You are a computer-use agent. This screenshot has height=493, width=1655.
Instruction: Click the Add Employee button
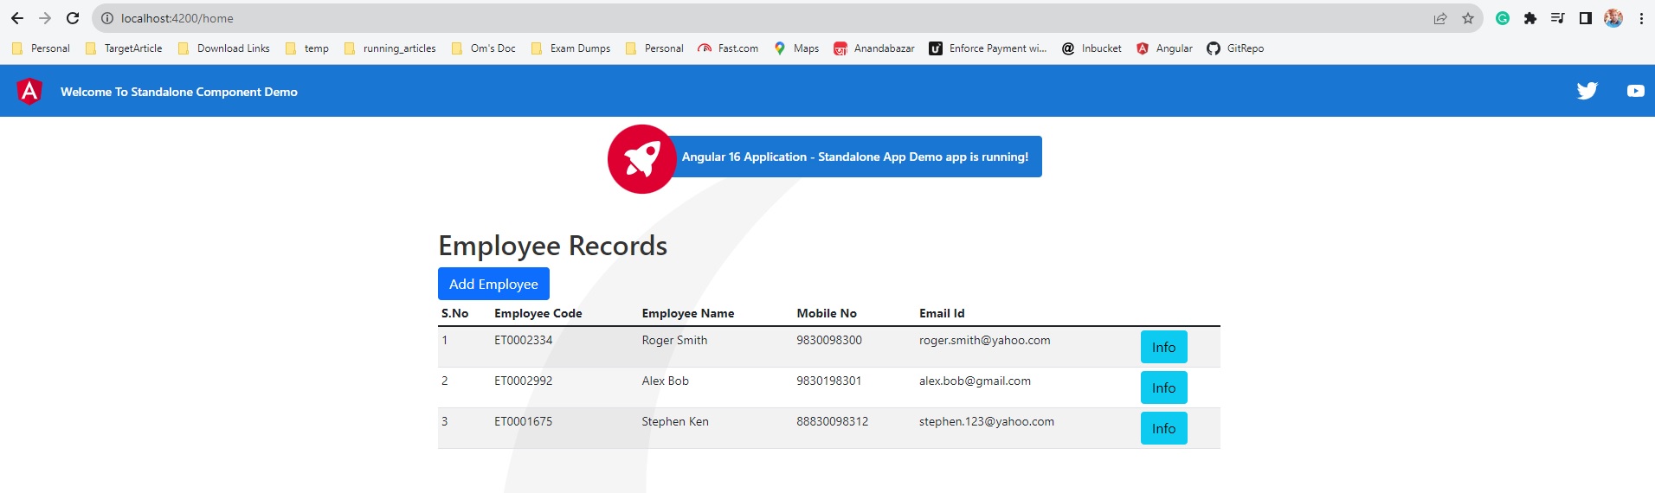[x=493, y=284]
